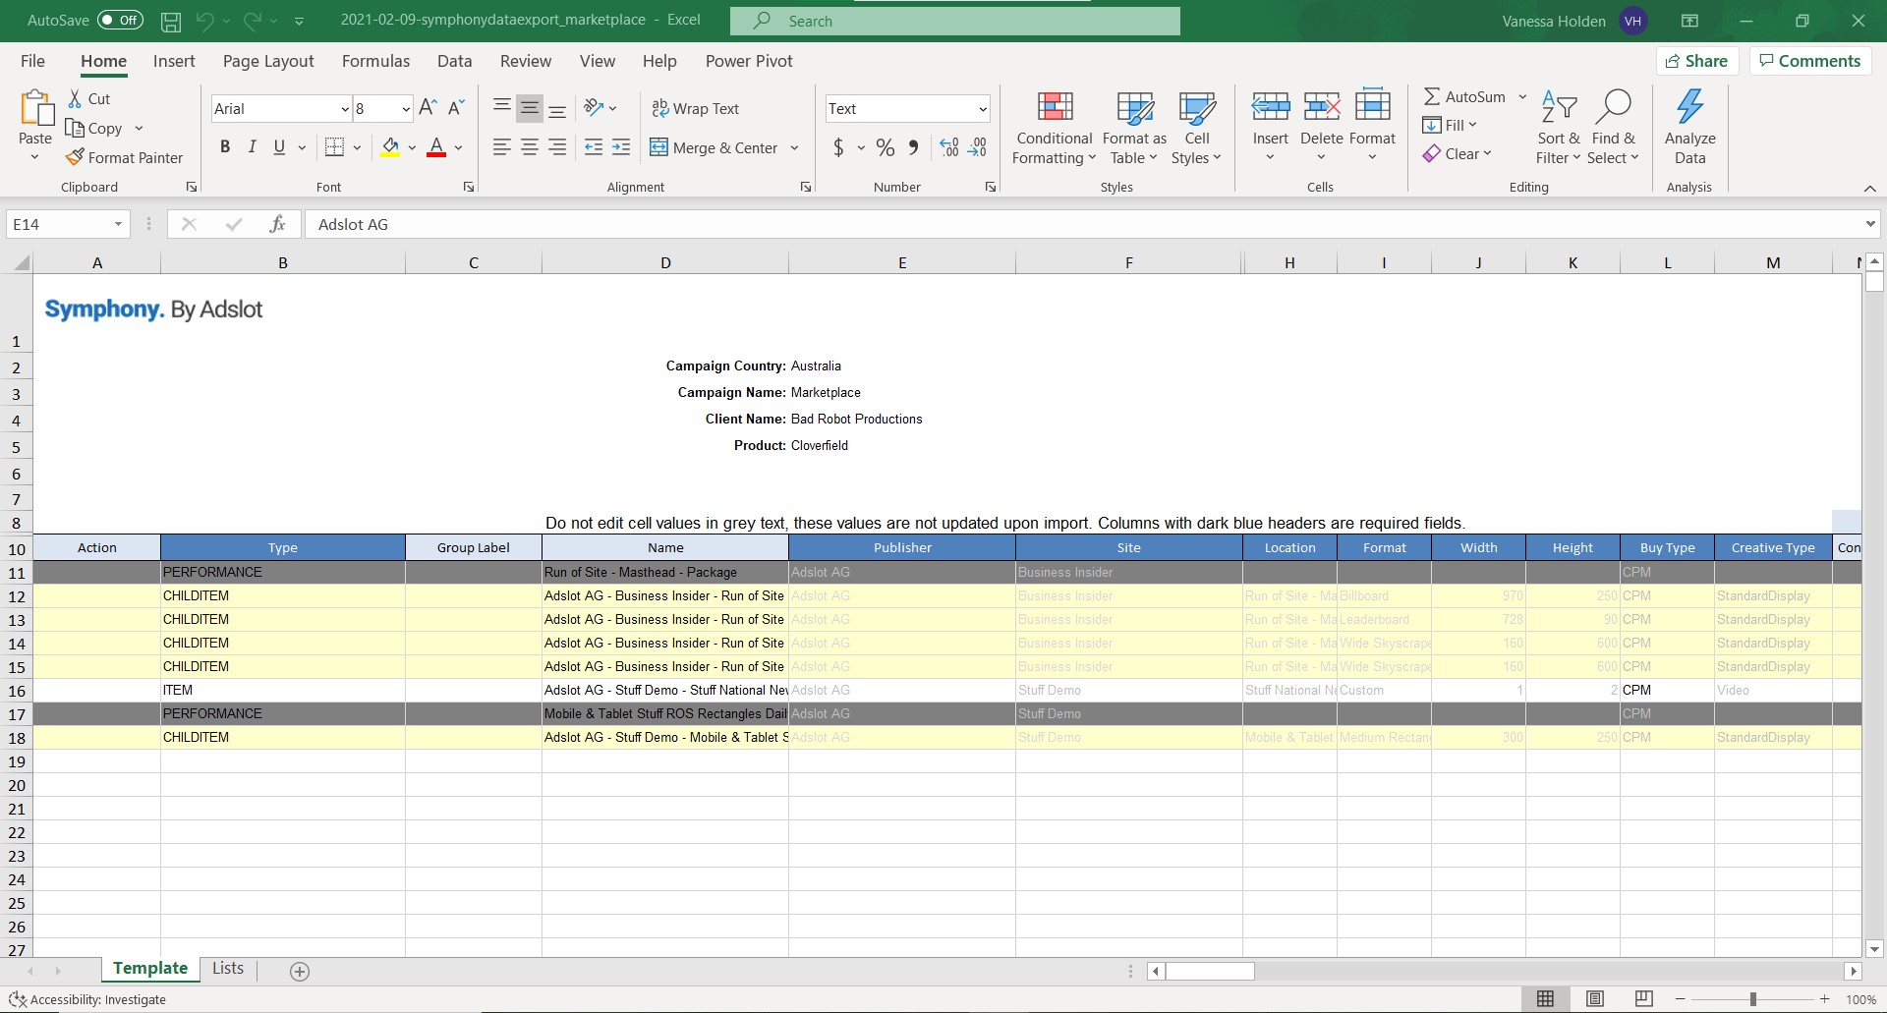Open number format dropdown showing Text
Image resolution: width=1887 pixels, height=1013 pixels.
[x=982, y=109]
